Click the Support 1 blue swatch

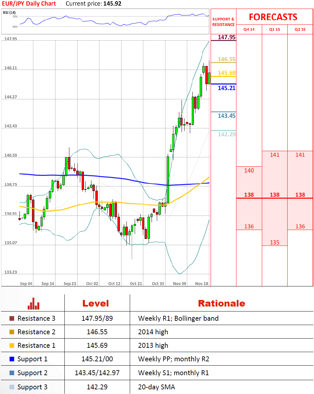tap(12, 359)
